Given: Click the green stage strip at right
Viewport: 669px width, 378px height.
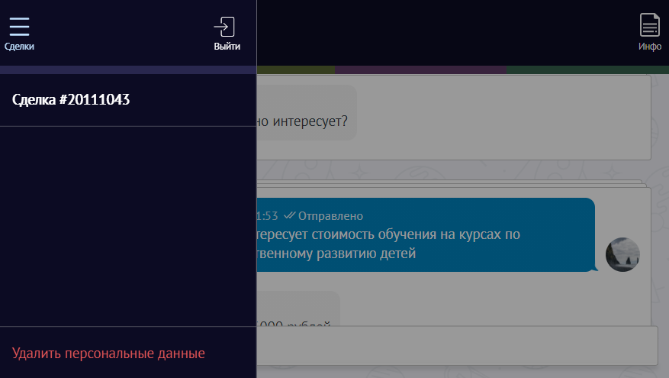Looking at the screenshot, I should [587, 70].
